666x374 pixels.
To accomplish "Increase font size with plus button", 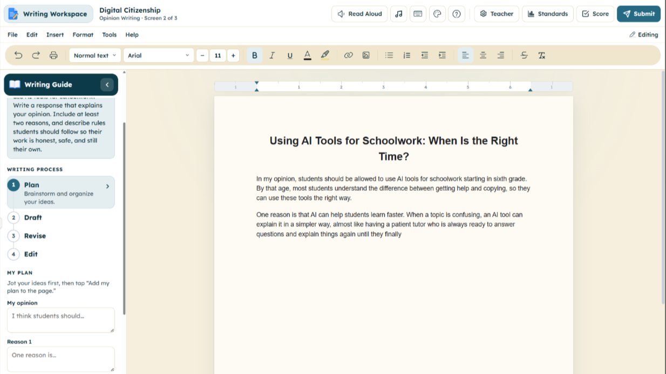I will click(233, 56).
